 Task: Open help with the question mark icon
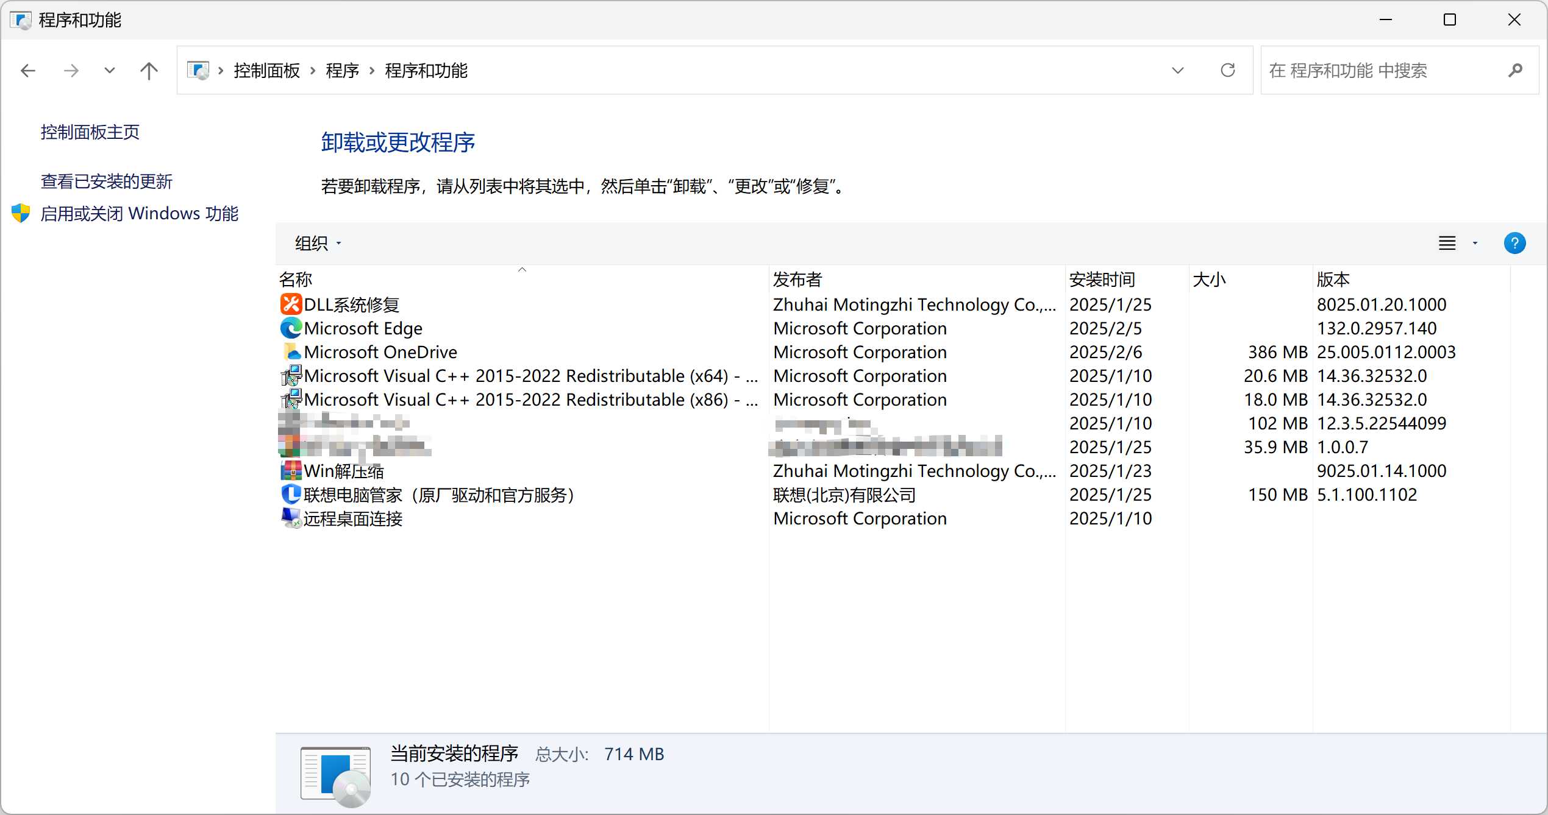(x=1514, y=243)
